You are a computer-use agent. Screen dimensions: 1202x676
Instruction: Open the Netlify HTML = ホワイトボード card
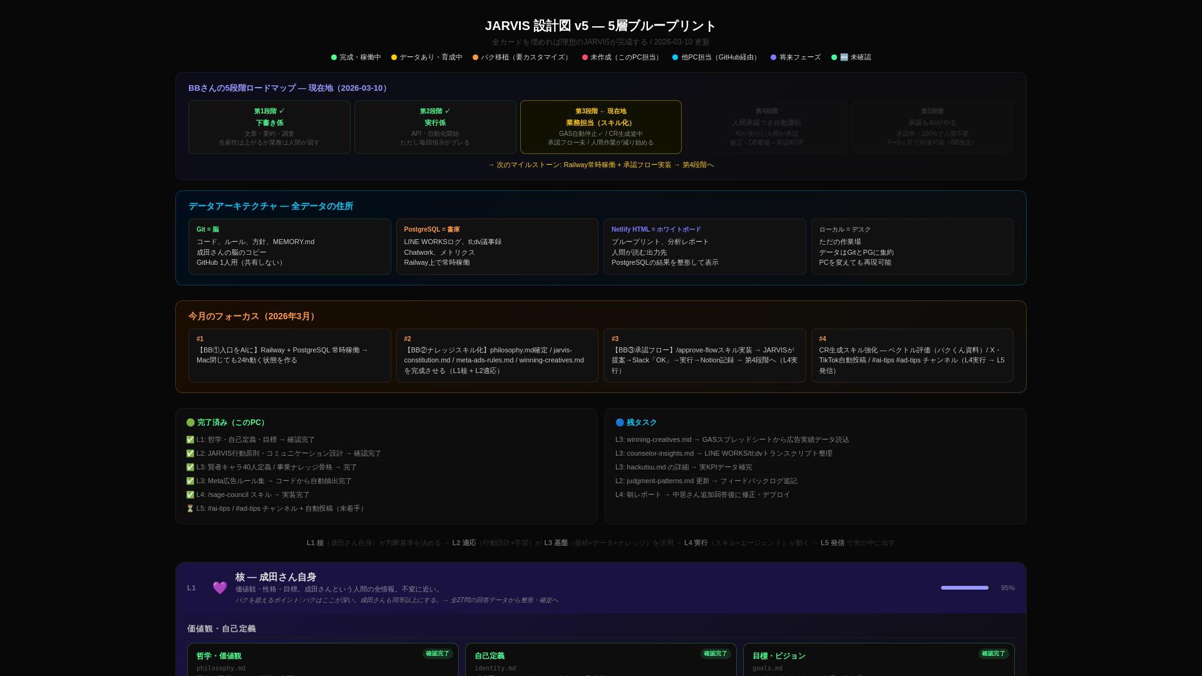tap(705, 247)
